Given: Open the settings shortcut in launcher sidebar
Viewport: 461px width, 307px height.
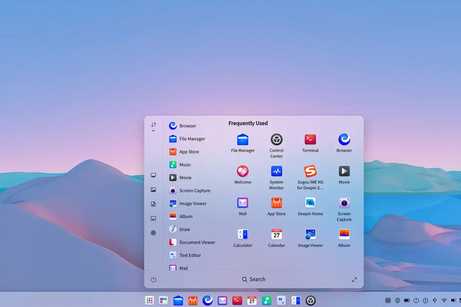Looking at the screenshot, I should 153,233.
